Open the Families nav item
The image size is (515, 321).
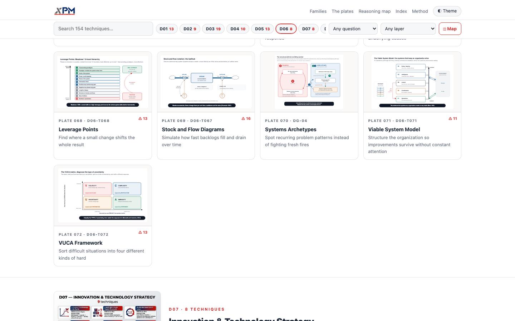pos(318,11)
